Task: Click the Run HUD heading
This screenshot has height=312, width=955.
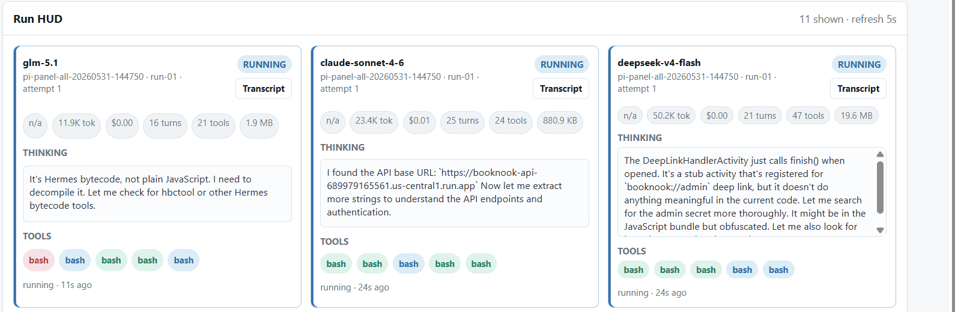Action: pos(38,19)
